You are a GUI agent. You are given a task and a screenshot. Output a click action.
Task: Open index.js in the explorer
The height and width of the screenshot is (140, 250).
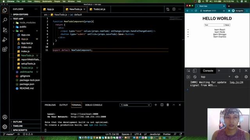click(25, 51)
